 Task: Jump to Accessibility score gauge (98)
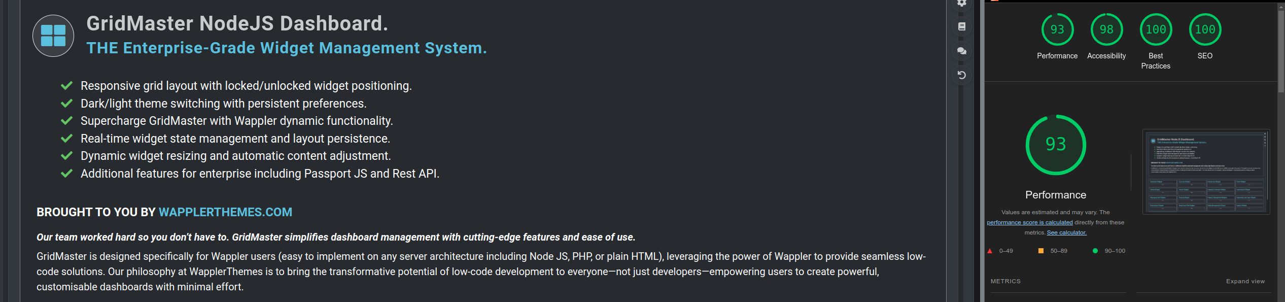point(1106,29)
